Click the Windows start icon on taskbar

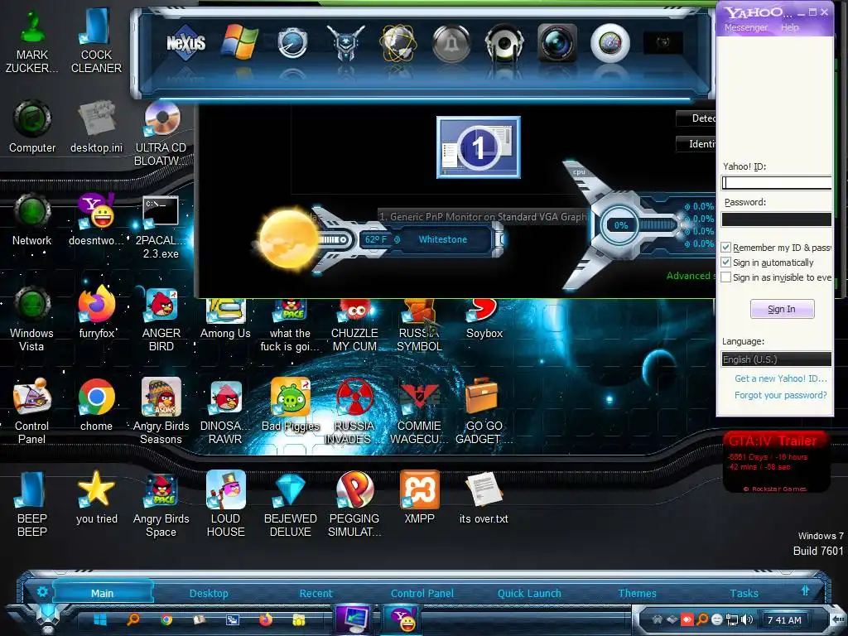pos(100,619)
